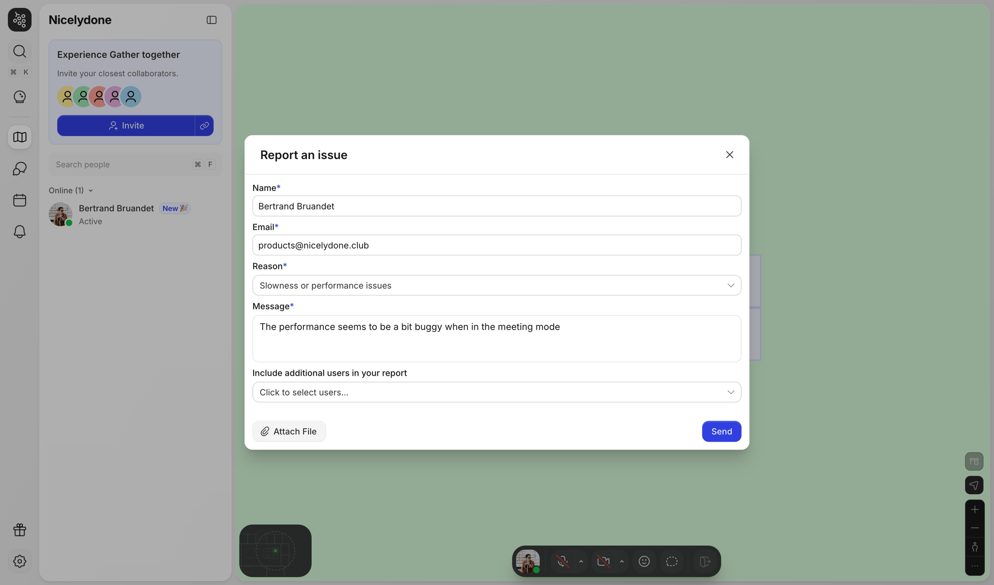The height and width of the screenshot is (585, 994).
Task: Click the Attach File button
Action: (289, 431)
